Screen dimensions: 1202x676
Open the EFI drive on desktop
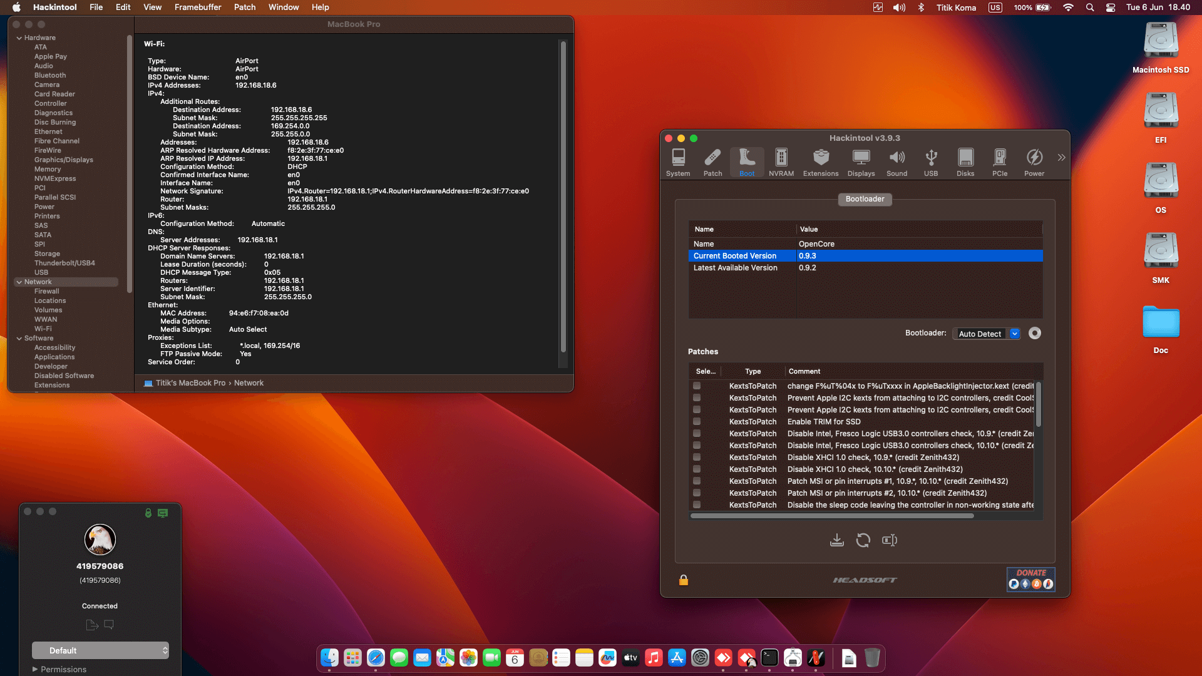(x=1161, y=118)
